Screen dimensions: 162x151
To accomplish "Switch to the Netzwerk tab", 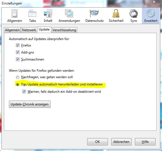I will tap(29, 30).
